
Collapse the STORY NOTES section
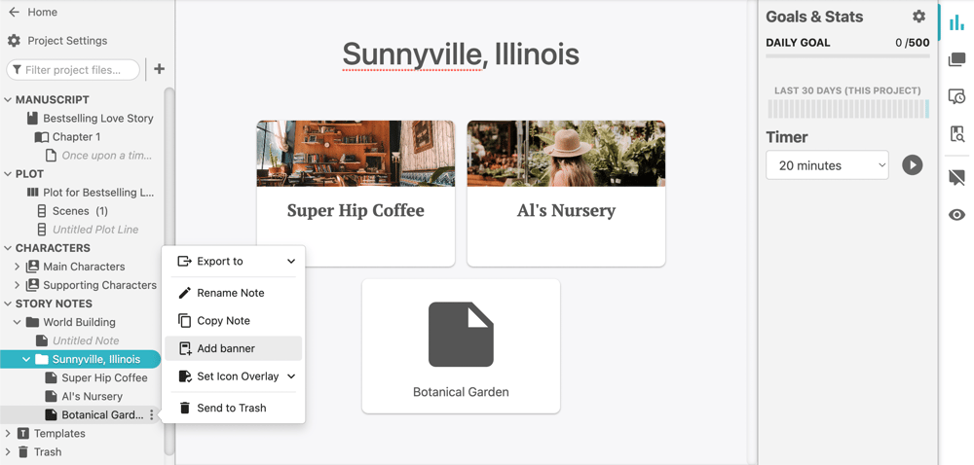point(8,304)
